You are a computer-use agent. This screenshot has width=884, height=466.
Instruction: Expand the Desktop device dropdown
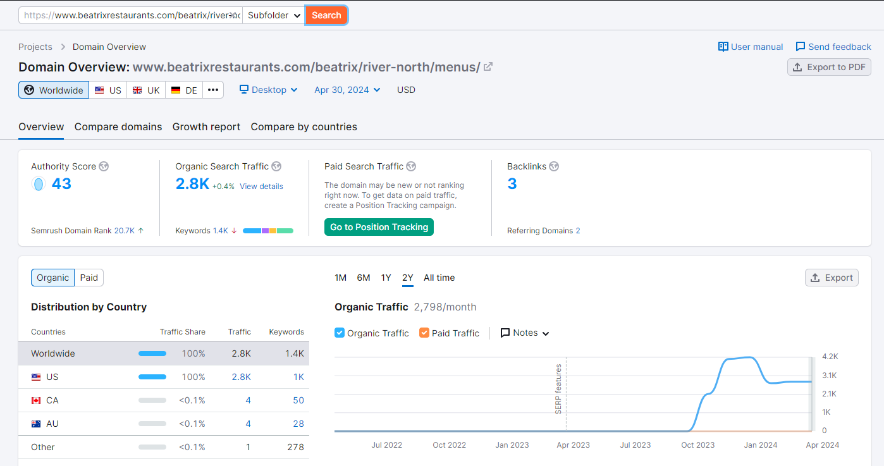coord(269,90)
